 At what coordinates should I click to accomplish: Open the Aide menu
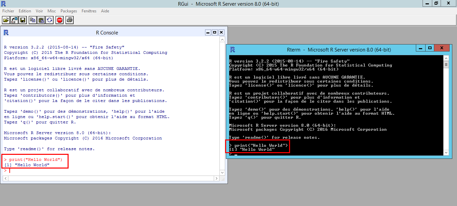click(105, 11)
